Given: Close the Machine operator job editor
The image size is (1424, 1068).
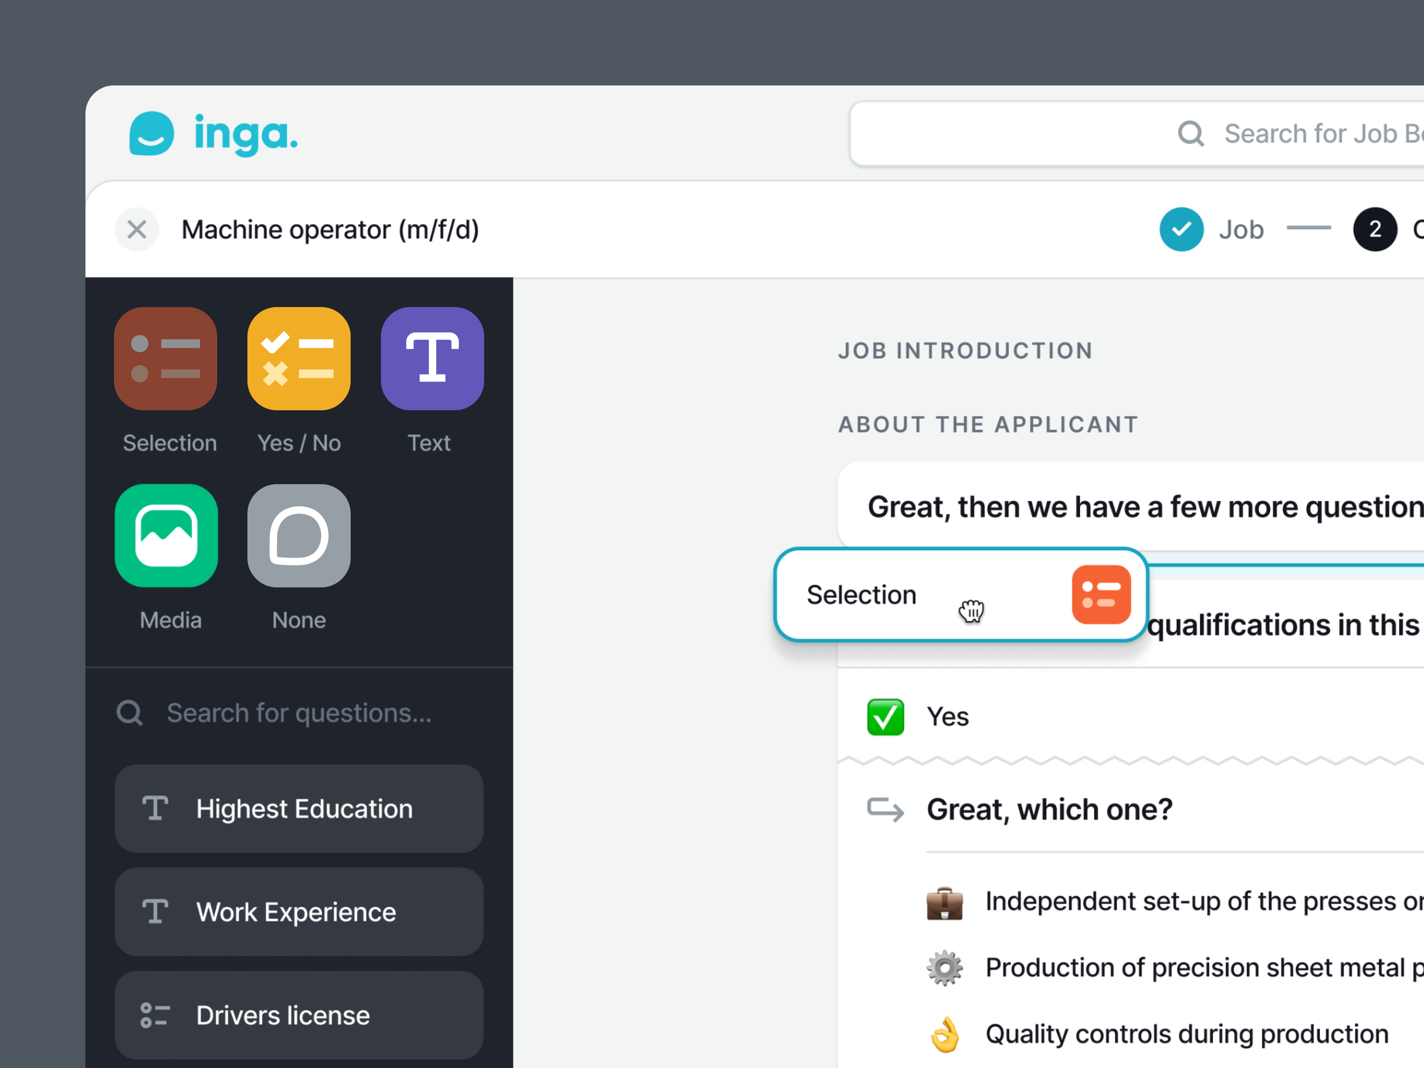Looking at the screenshot, I should click(137, 229).
